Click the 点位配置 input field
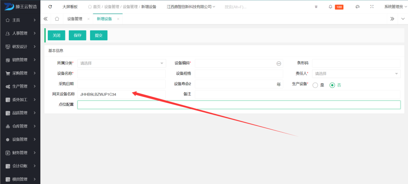408x184 pixels. coord(239,105)
